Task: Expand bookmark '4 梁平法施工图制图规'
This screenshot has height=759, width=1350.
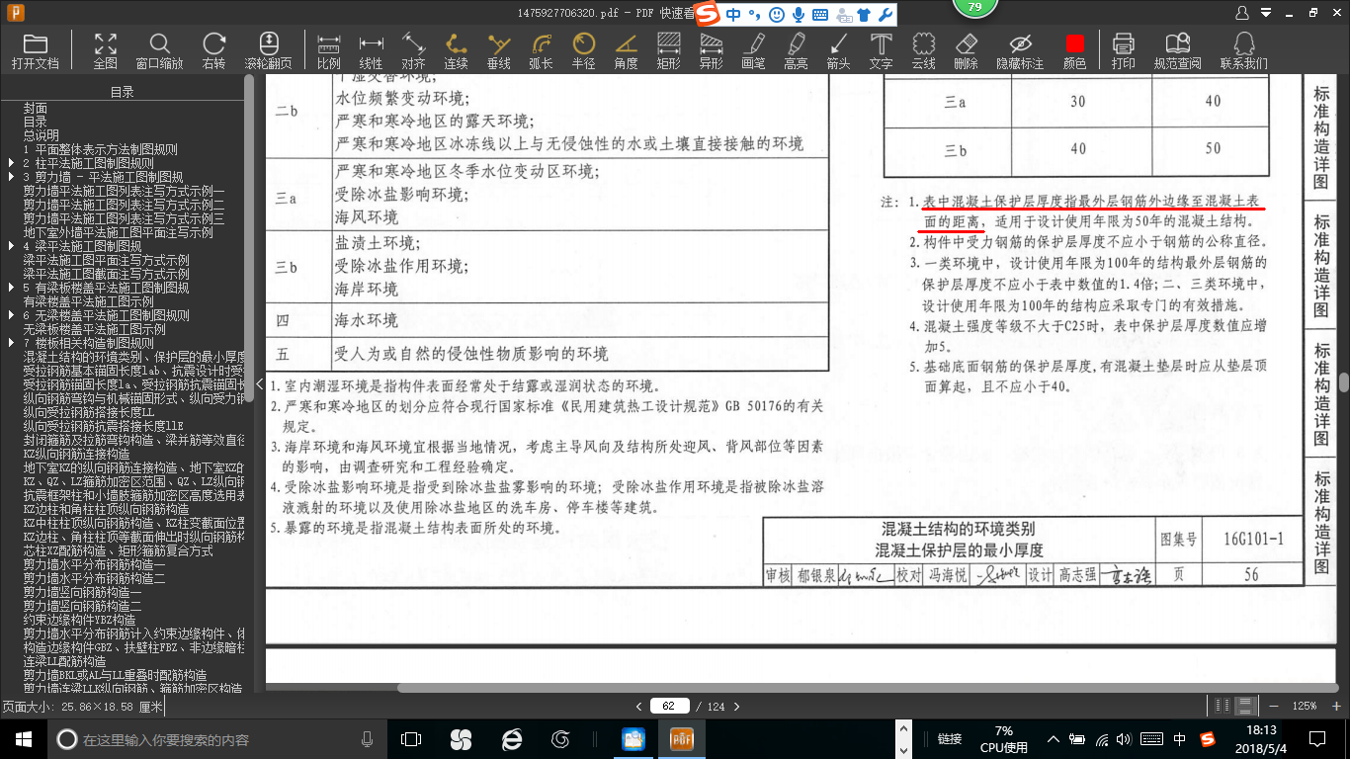Action: (x=12, y=246)
